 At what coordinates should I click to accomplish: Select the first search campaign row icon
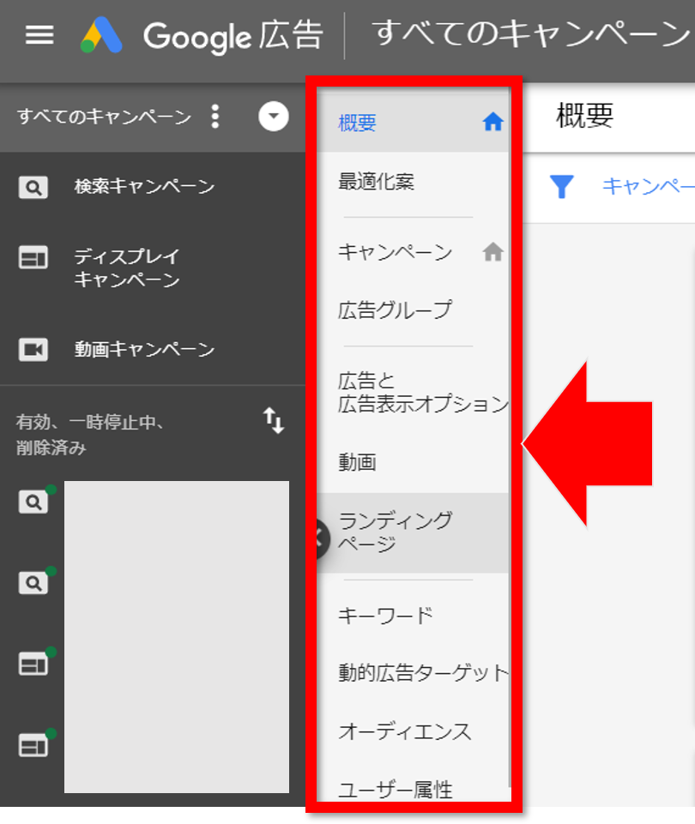coord(34,502)
